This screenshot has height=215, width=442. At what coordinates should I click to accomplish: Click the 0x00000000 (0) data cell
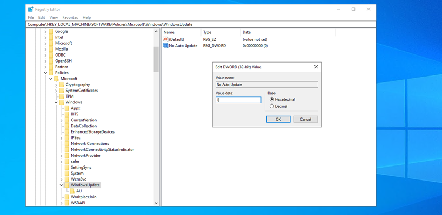coord(255,45)
